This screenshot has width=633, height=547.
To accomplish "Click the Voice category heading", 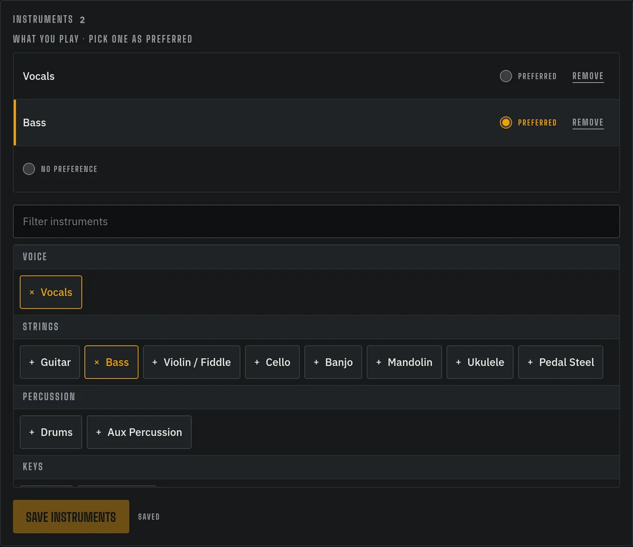I will (35, 257).
